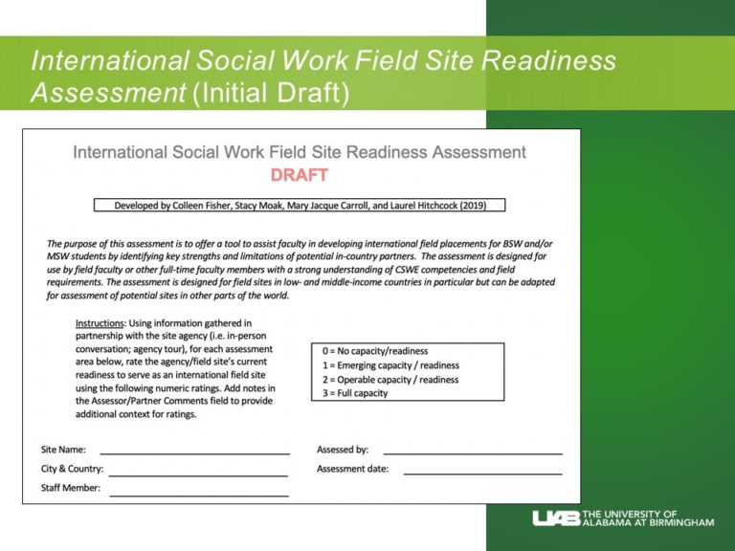The width and height of the screenshot is (735, 551).
Task: Click the Assessment date input line
Action: (x=482, y=471)
